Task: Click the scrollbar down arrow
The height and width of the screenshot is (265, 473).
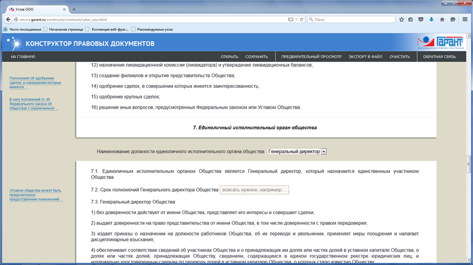Action: [x=468, y=260]
